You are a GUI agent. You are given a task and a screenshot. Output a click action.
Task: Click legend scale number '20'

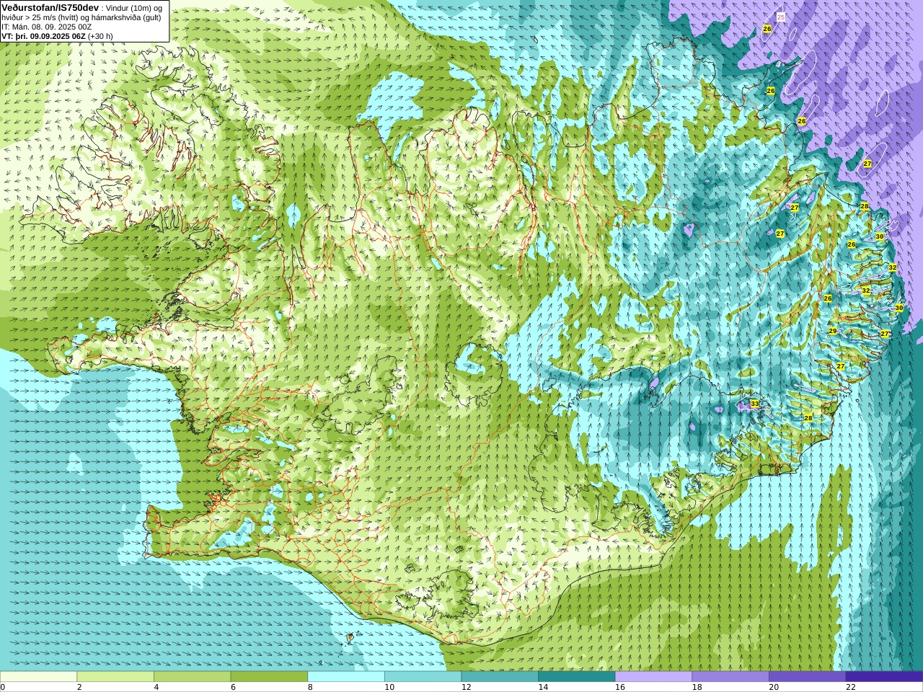[774, 687]
